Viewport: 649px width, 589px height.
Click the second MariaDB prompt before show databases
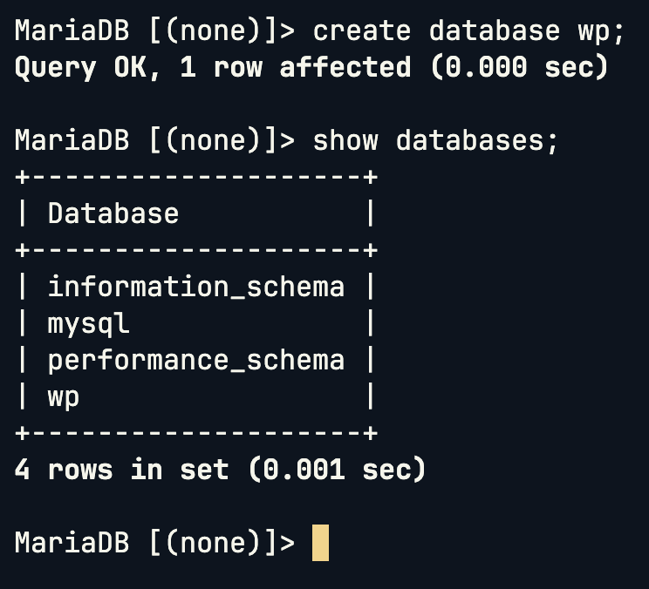coord(154,141)
